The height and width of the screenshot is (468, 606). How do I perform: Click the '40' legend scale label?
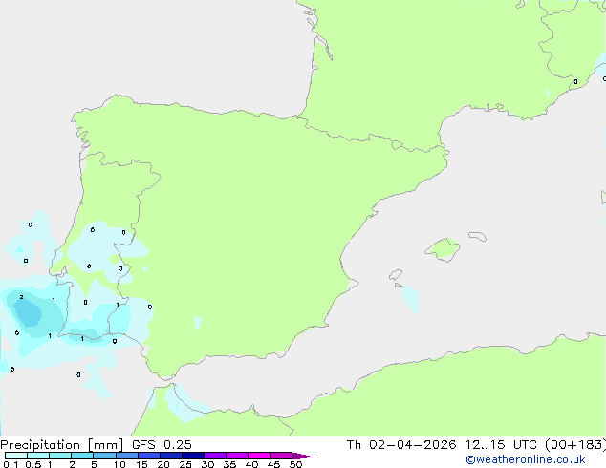click(x=251, y=464)
